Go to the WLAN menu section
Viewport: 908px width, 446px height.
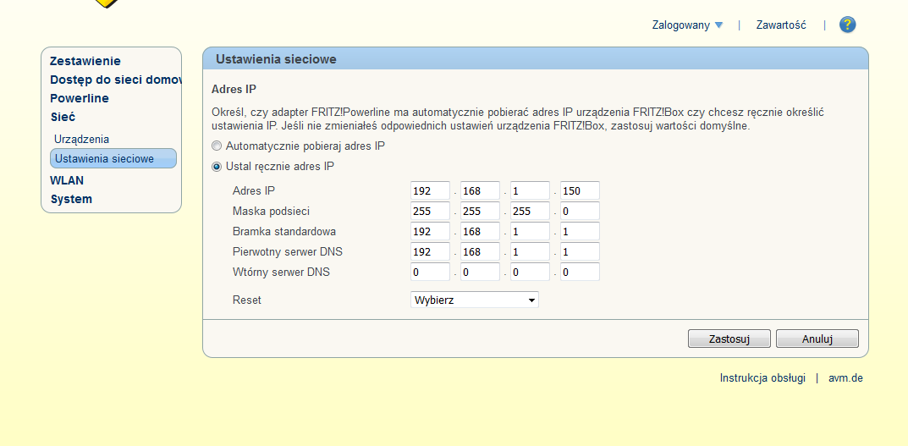tap(67, 180)
